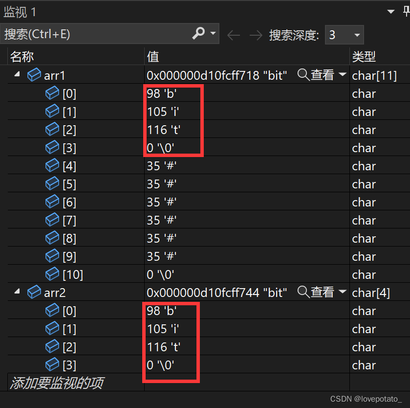410x408 pixels.
Task: Click 查看 button in arr1 row
Action: pyautogui.click(x=322, y=75)
